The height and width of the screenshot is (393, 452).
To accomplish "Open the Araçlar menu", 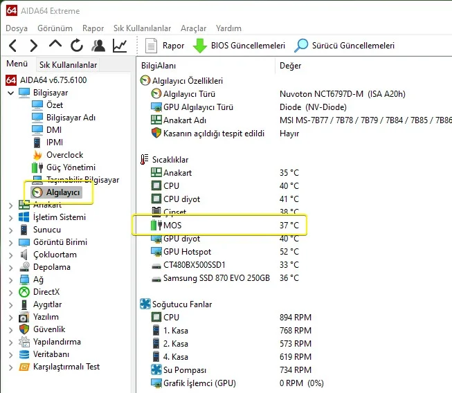I will tap(193, 28).
